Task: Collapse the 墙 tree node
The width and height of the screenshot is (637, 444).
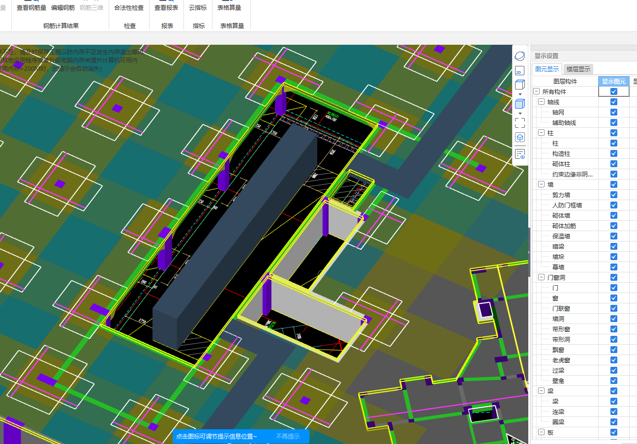Action: pyautogui.click(x=541, y=184)
